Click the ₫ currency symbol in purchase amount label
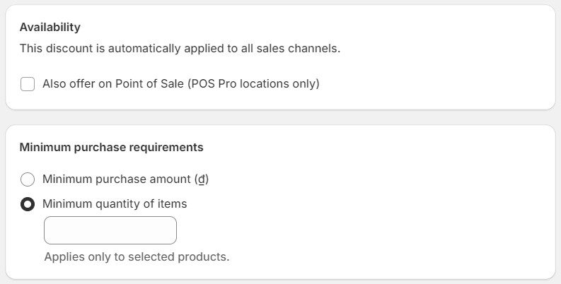The height and width of the screenshot is (284, 561). click(x=202, y=179)
